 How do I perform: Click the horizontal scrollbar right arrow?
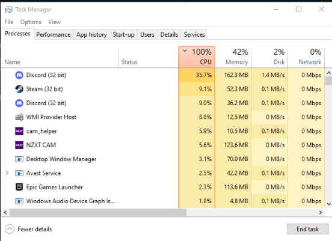point(321,212)
